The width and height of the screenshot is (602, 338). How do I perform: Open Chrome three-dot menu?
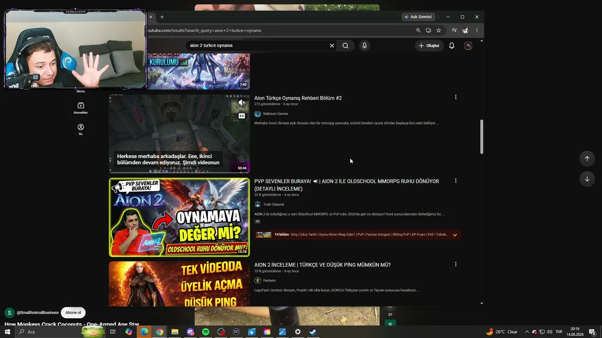476,31
